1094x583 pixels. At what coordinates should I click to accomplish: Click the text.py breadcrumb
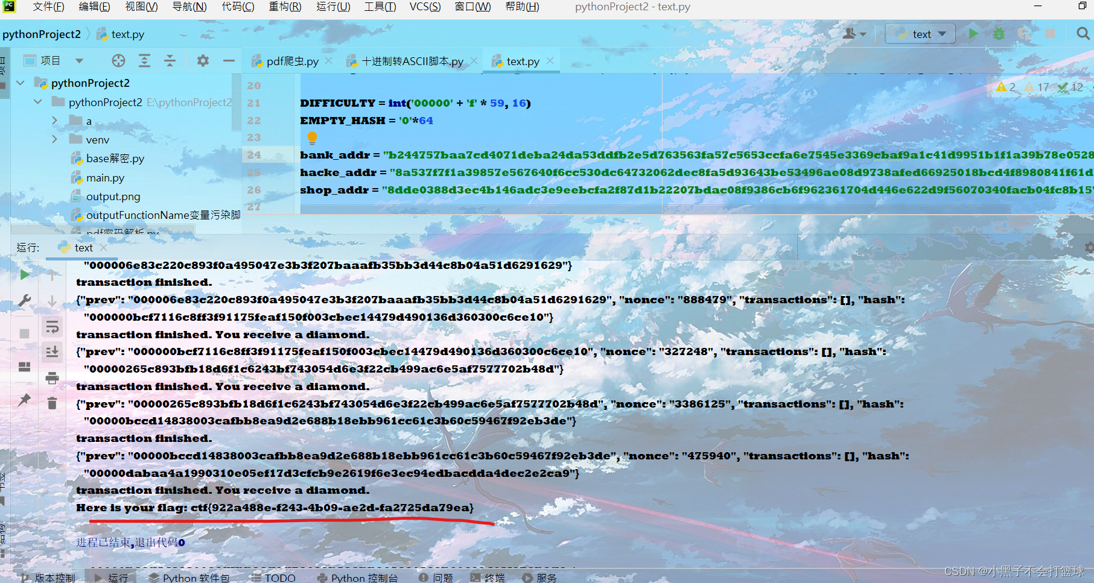pyautogui.click(x=121, y=34)
